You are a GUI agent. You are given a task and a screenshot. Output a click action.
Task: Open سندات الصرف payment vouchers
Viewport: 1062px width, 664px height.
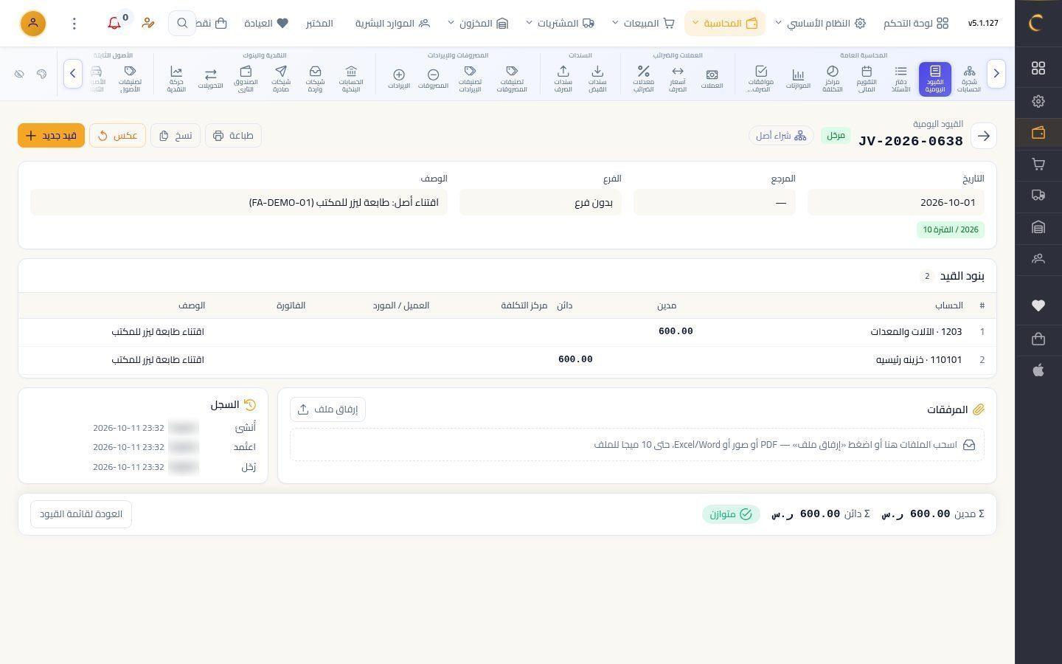563,78
